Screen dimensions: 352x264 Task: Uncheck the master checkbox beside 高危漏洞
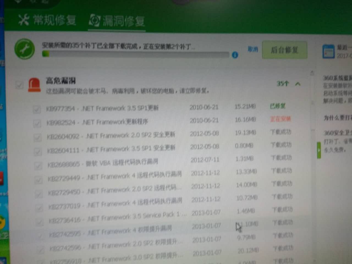pos(19,86)
